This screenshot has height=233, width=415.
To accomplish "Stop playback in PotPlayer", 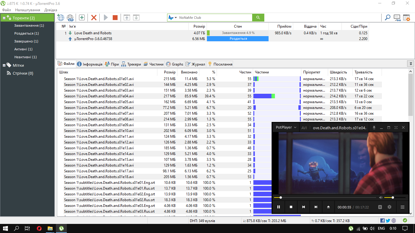I will tap(291, 207).
